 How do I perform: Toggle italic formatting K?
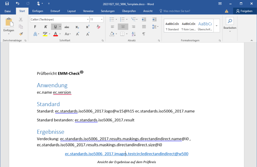[x=46, y=27]
